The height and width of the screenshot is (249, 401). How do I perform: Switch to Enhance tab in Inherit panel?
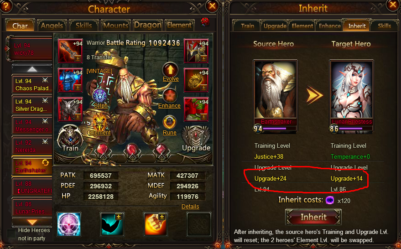point(329,26)
